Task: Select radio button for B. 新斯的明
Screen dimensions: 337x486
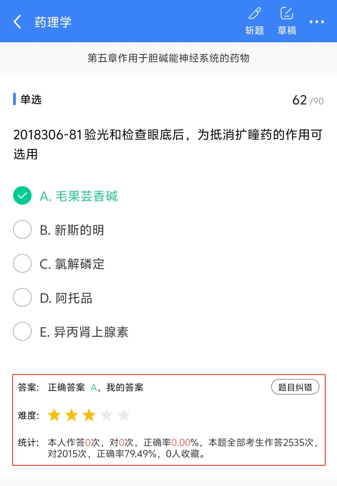Action: 22,229
